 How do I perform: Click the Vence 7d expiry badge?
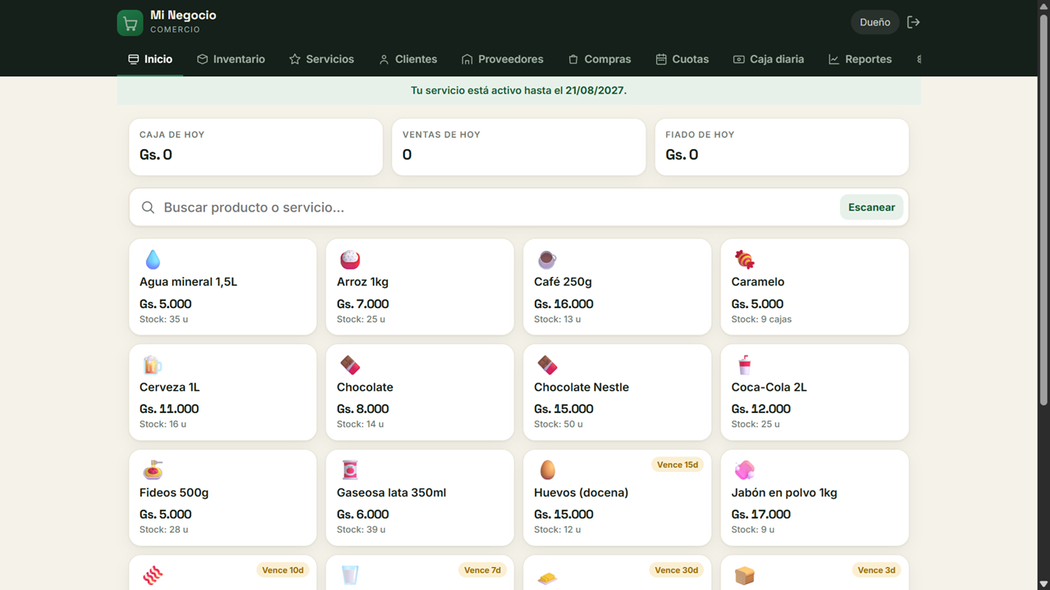[482, 570]
